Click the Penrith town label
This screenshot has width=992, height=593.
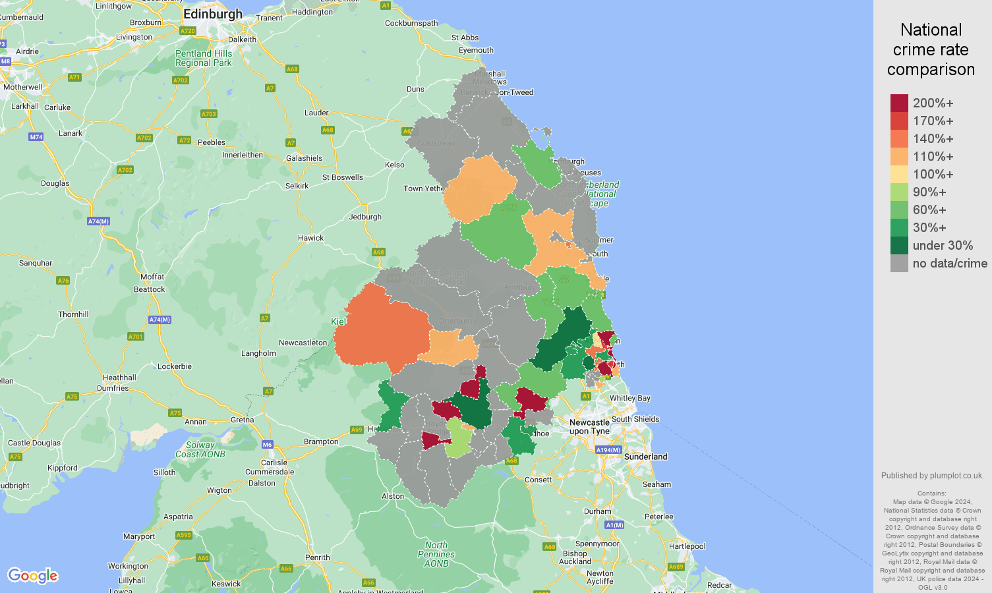318,557
